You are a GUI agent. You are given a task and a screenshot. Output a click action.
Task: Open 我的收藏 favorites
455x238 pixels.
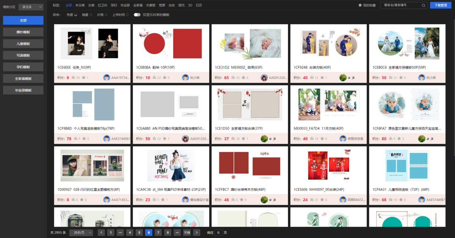(367, 5)
